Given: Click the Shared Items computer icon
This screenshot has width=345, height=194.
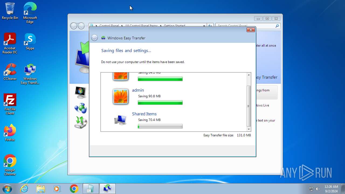Looking at the screenshot, I should point(120,120).
